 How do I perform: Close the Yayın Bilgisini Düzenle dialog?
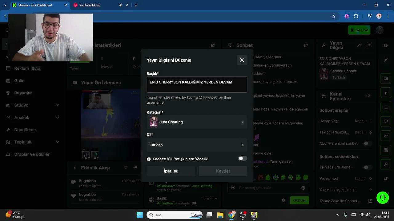(x=242, y=60)
